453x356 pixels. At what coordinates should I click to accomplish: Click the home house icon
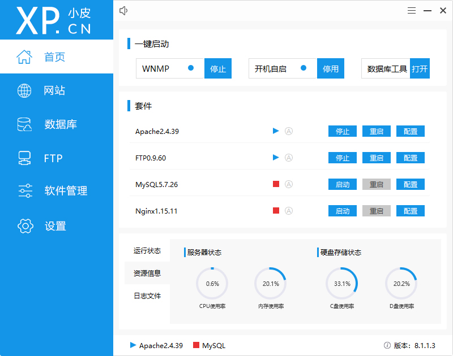(24, 57)
